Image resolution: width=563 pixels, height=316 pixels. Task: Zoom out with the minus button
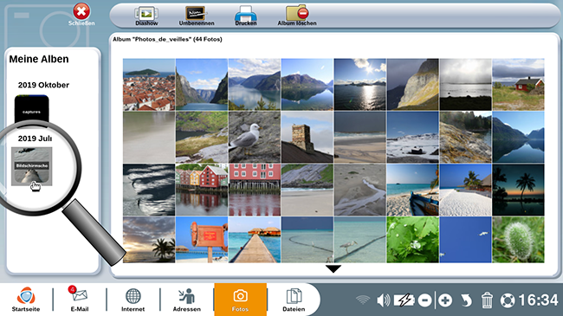424,300
